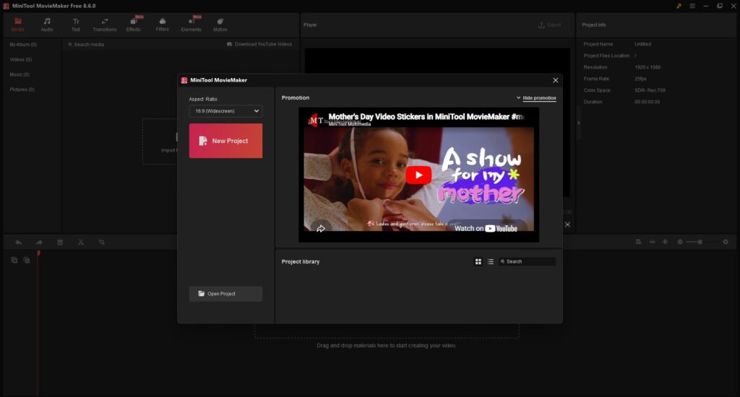Select Music (0) category
Screen dimensions: 740x397
click(20, 74)
